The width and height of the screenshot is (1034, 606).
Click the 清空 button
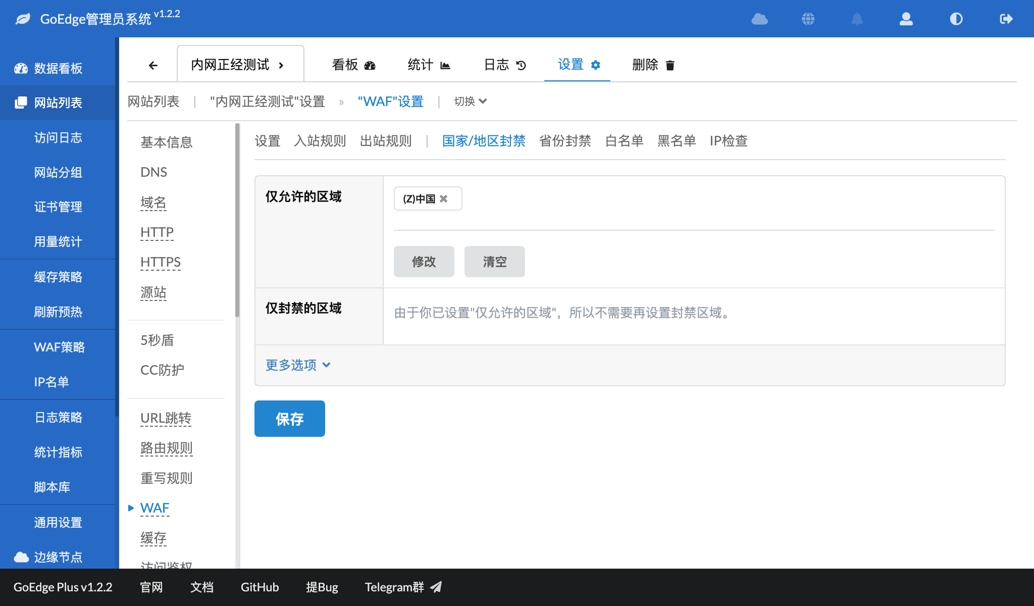[x=495, y=262]
